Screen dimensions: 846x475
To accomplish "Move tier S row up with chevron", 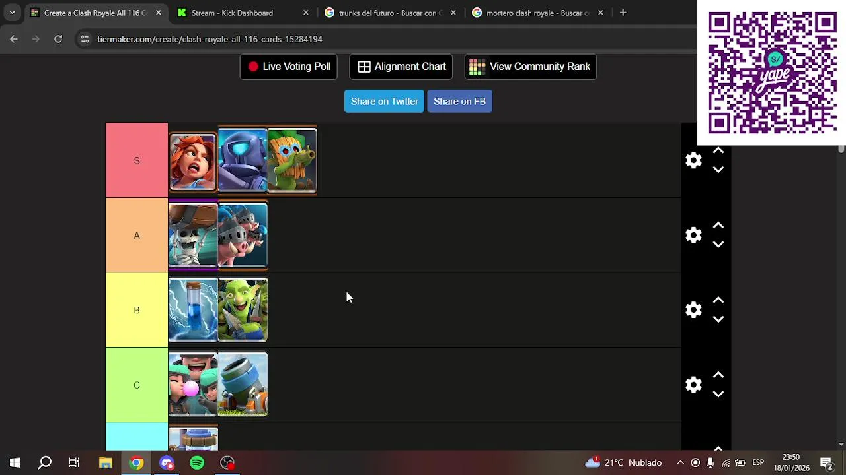I will (x=718, y=151).
